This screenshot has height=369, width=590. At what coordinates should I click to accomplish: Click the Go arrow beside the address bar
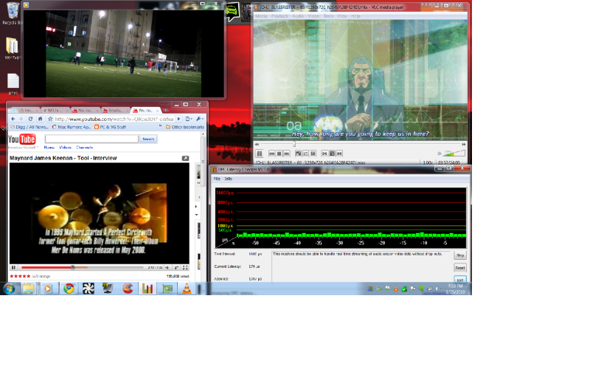178,119
